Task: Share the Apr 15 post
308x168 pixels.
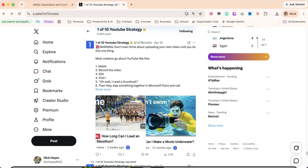Action: tap(194, 154)
